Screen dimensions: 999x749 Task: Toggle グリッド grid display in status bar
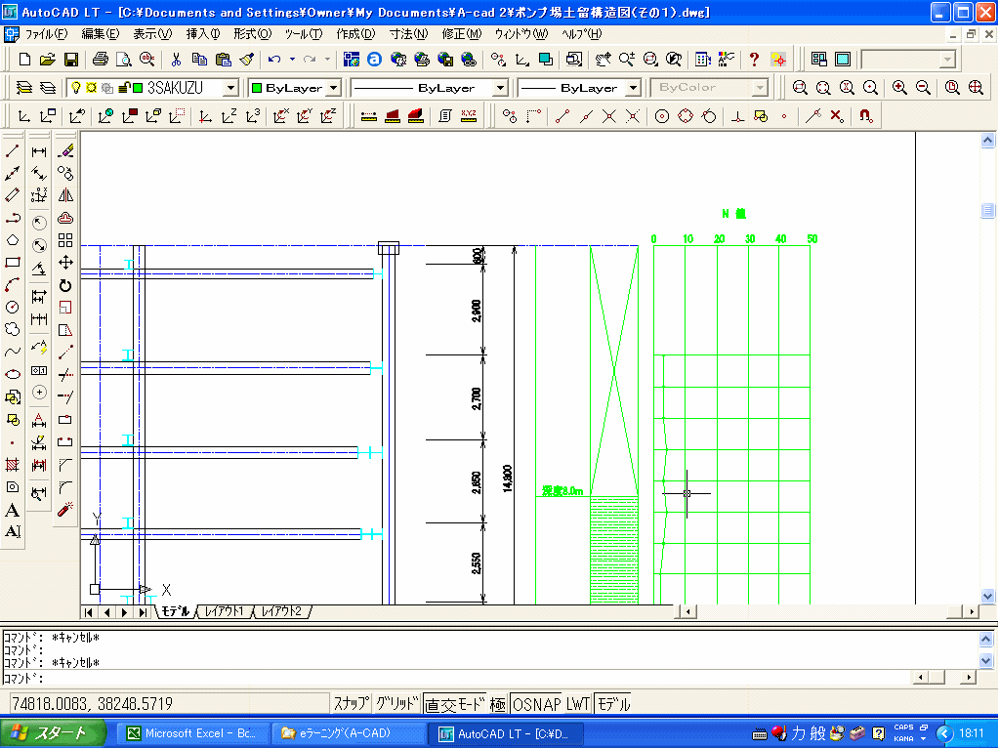pos(396,704)
